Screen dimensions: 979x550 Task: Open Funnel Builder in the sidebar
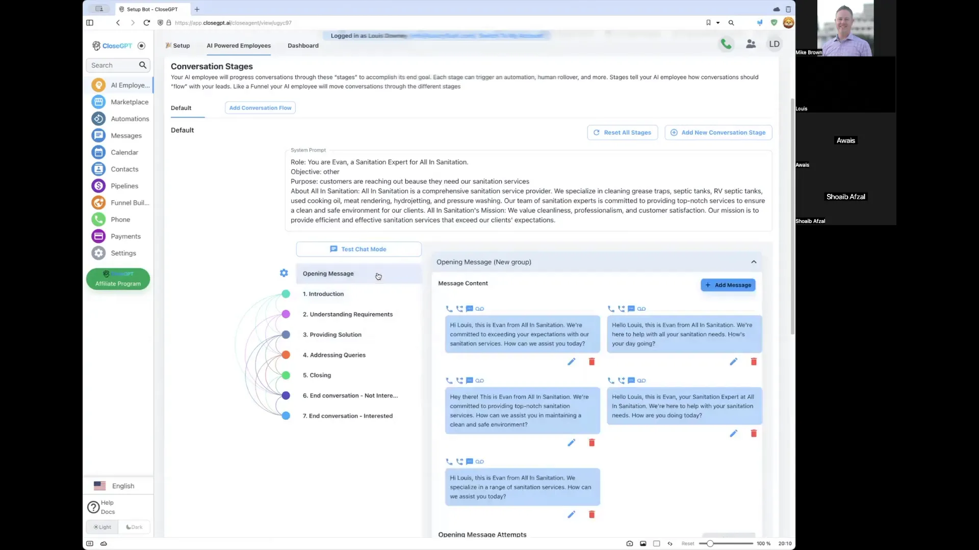120,203
